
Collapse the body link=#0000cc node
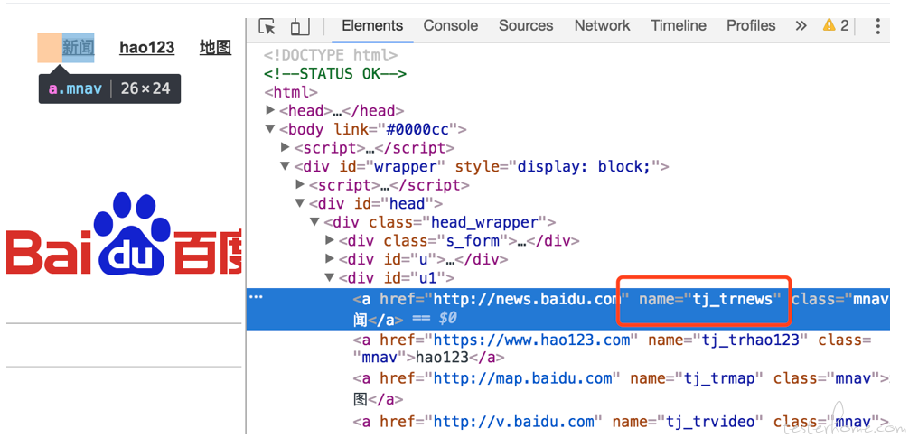coord(270,129)
